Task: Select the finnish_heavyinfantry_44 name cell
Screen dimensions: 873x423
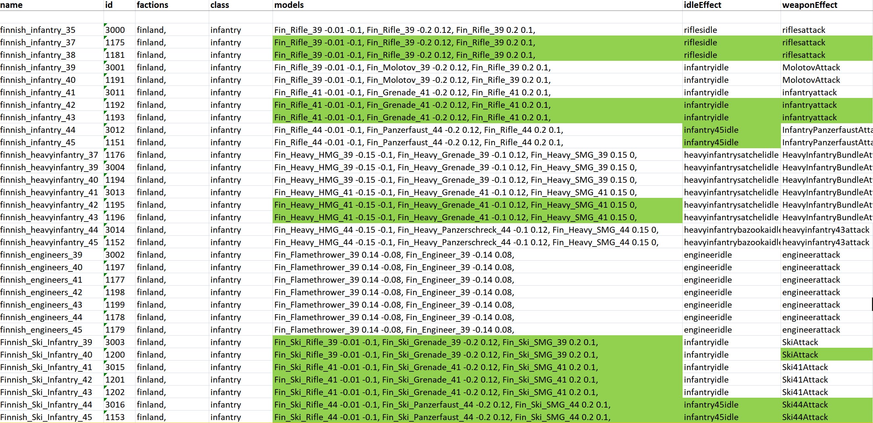Action: point(49,230)
